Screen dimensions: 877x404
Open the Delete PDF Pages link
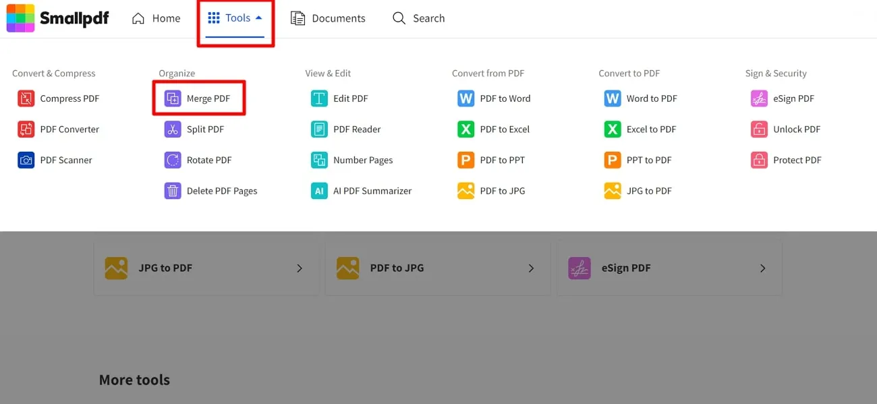pos(211,191)
